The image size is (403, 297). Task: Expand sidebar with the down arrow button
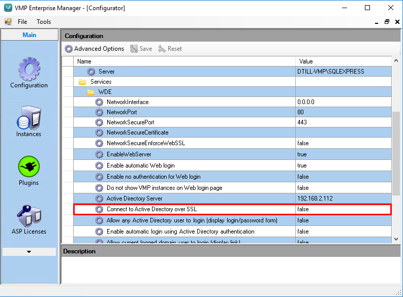pyautogui.click(x=29, y=252)
